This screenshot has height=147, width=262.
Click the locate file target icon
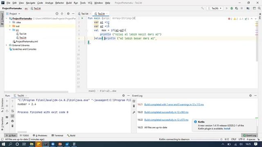pyautogui.click(x=57, y=13)
